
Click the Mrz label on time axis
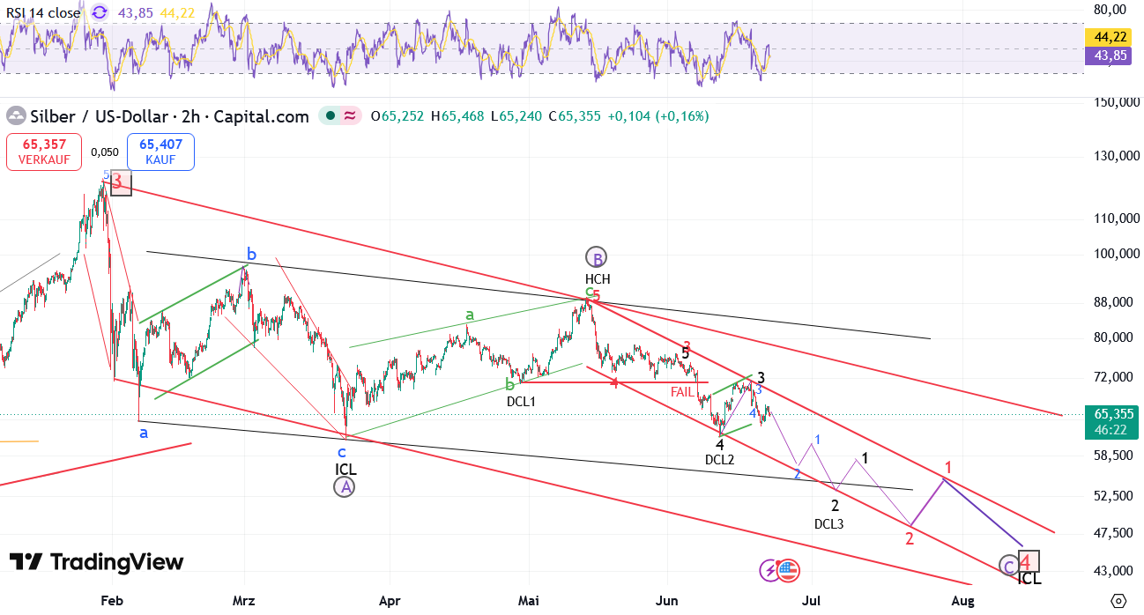click(243, 601)
